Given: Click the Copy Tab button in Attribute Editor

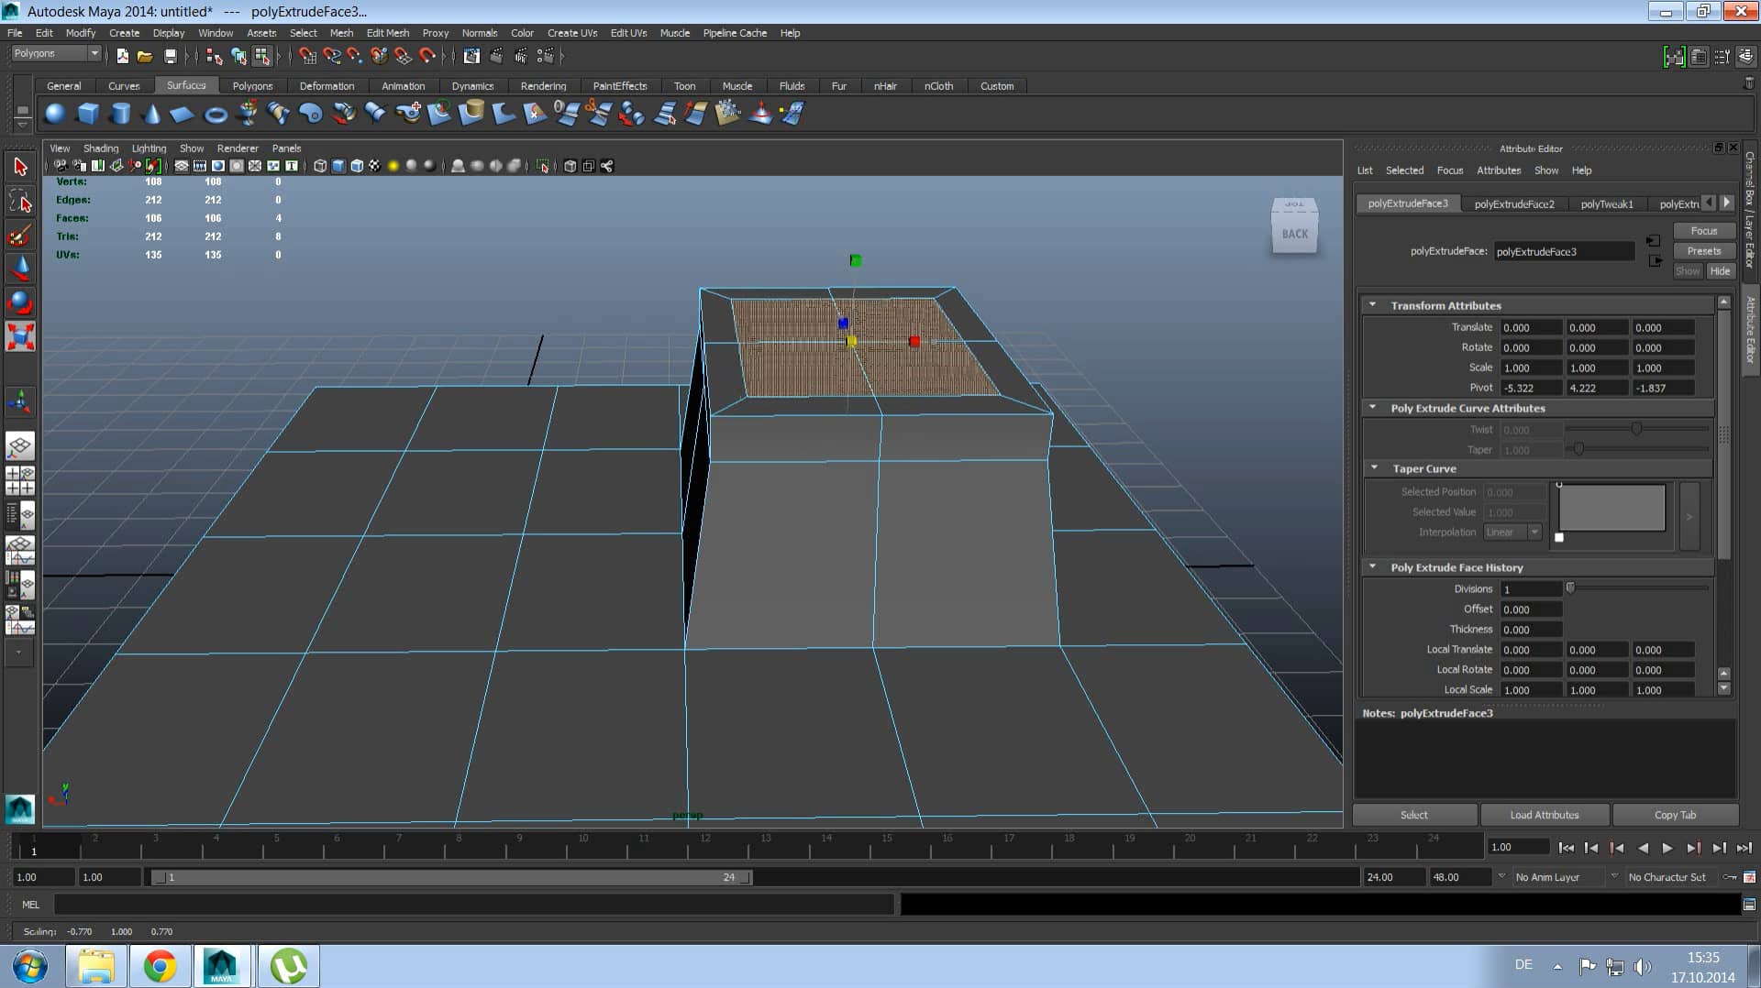Looking at the screenshot, I should point(1675,815).
